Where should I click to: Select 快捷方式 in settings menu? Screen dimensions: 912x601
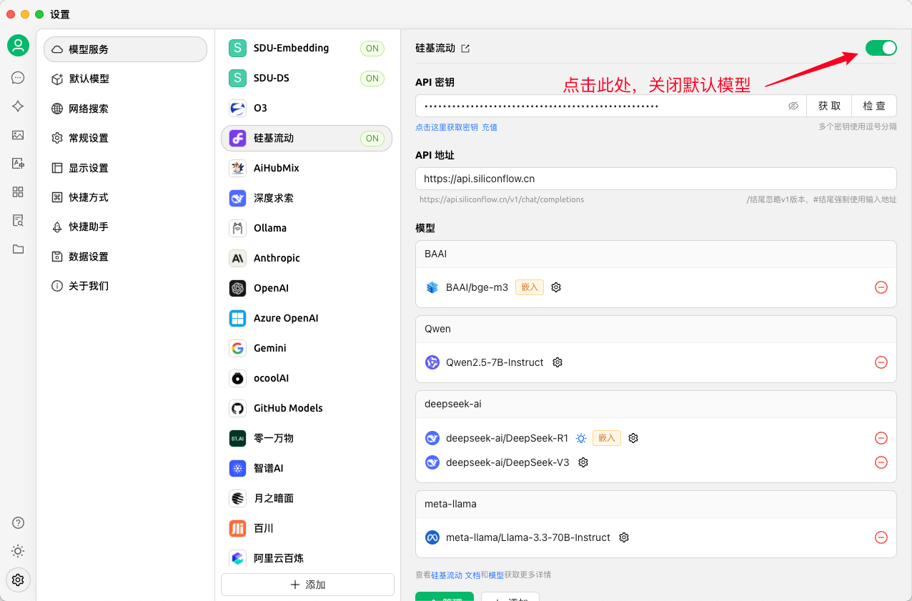(125, 197)
